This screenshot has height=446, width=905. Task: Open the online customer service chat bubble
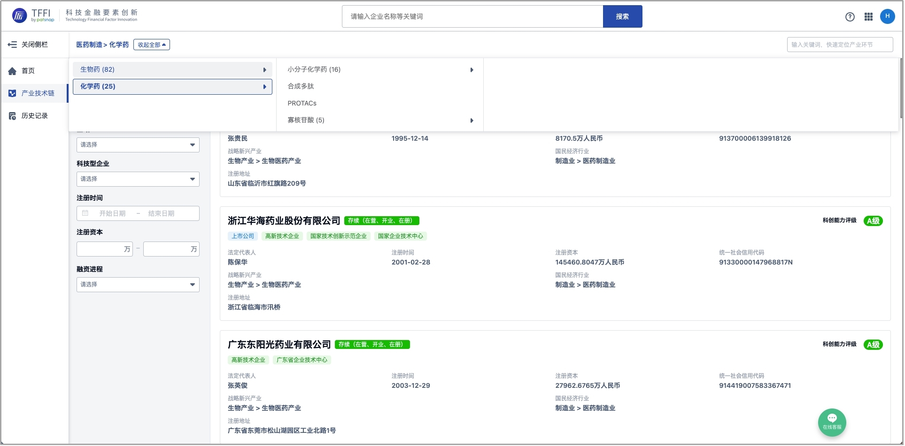pyautogui.click(x=832, y=423)
